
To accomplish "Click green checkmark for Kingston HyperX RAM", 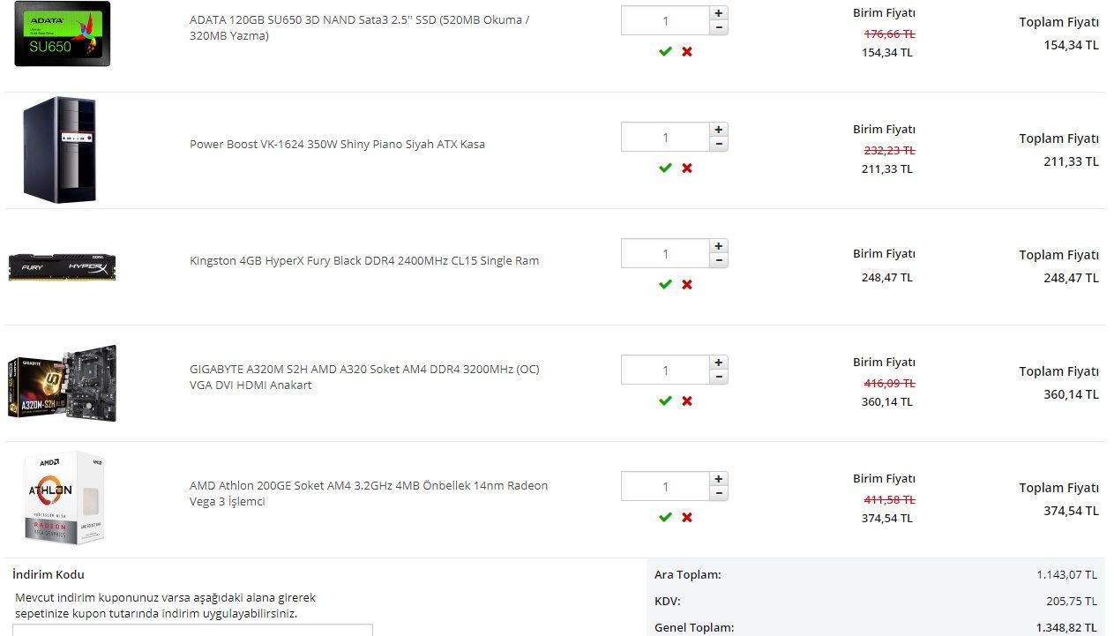I will coord(665,284).
